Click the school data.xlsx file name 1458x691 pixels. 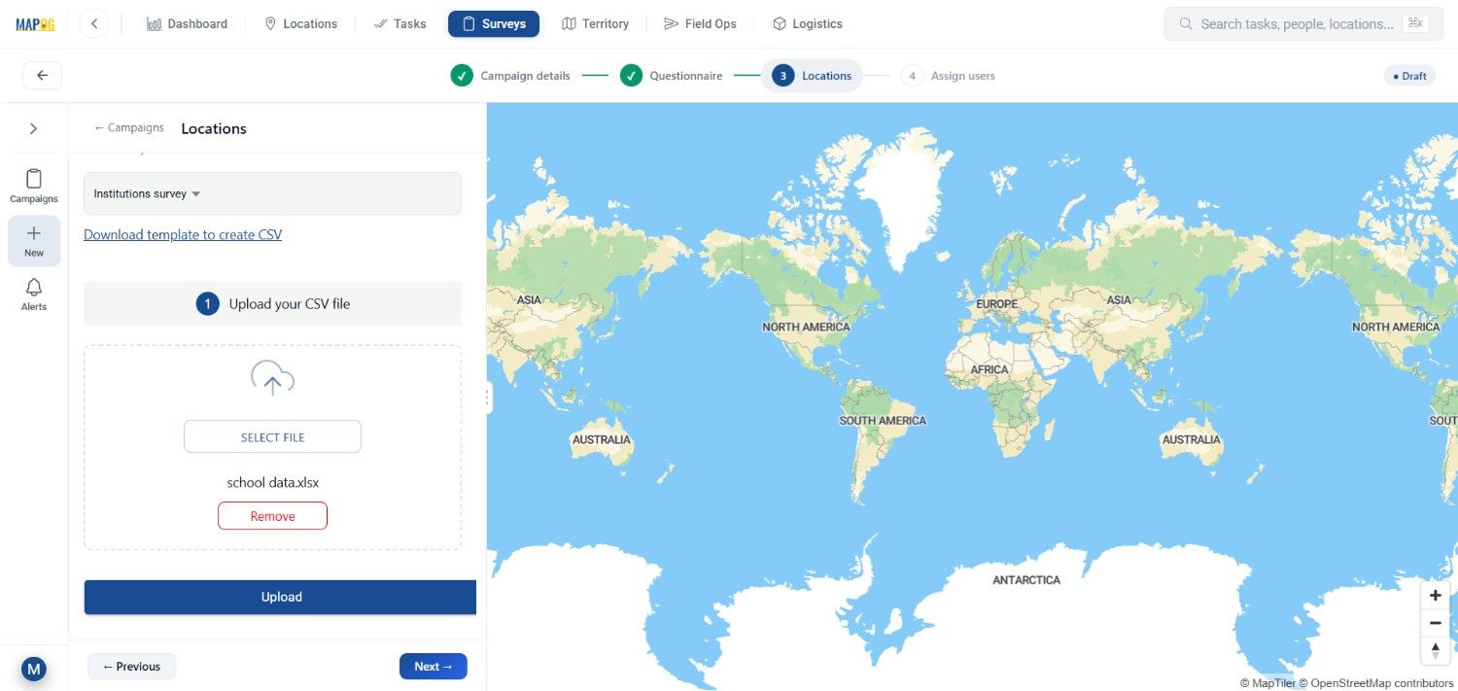(x=273, y=482)
